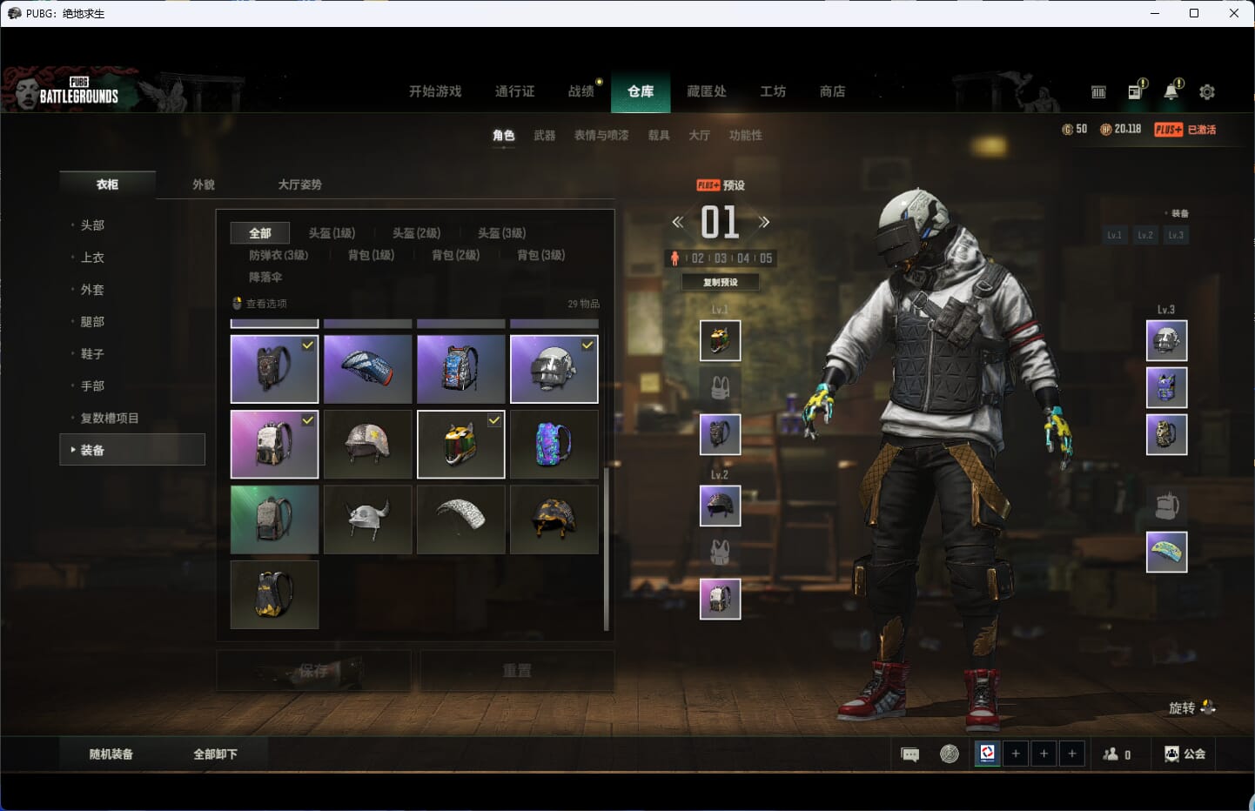Click the item list vertical scrollbar
The height and width of the screenshot is (811, 1255).
pos(606,549)
